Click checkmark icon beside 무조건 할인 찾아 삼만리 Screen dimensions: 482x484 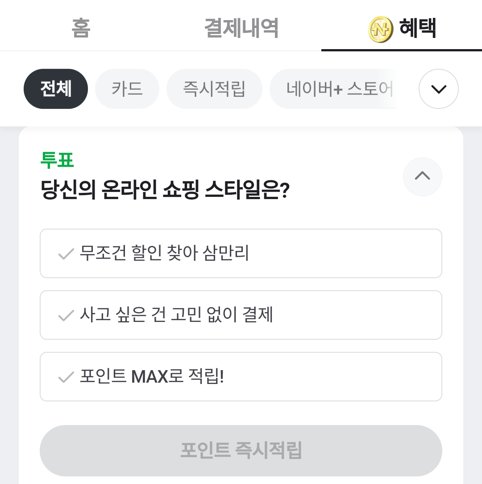coord(66,254)
